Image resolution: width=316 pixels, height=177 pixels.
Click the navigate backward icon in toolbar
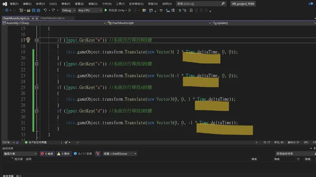(6, 10)
